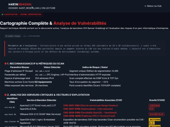Click the 'Retour au Hub' link
The image size is (170, 127).
153,6
